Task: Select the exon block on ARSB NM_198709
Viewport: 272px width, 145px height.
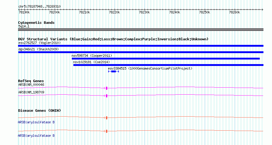Action: (107, 96)
